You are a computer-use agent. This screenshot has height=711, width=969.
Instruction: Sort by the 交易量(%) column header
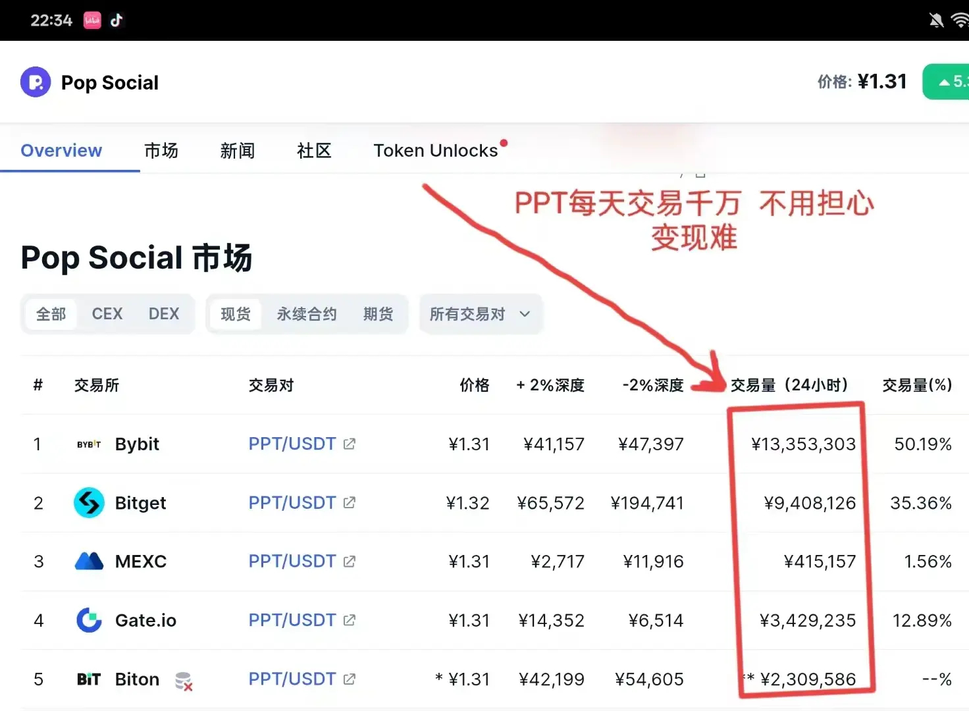[917, 385]
